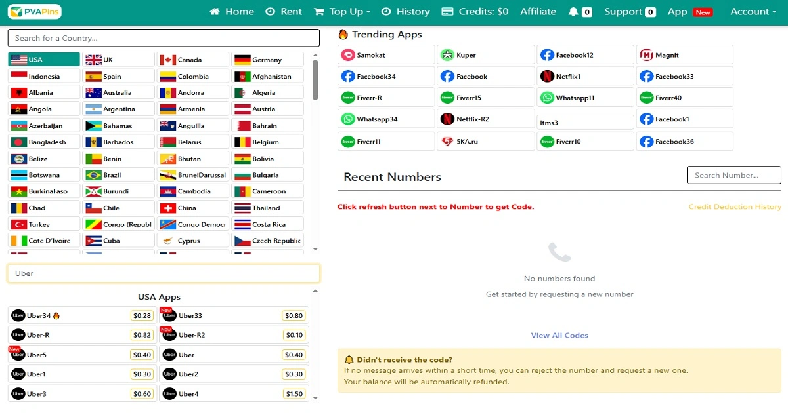The height and width of the screenshot is (413, 788).
Task: View Credits: $0 balance
Action: pyautogui.click(x=475, y=12)
